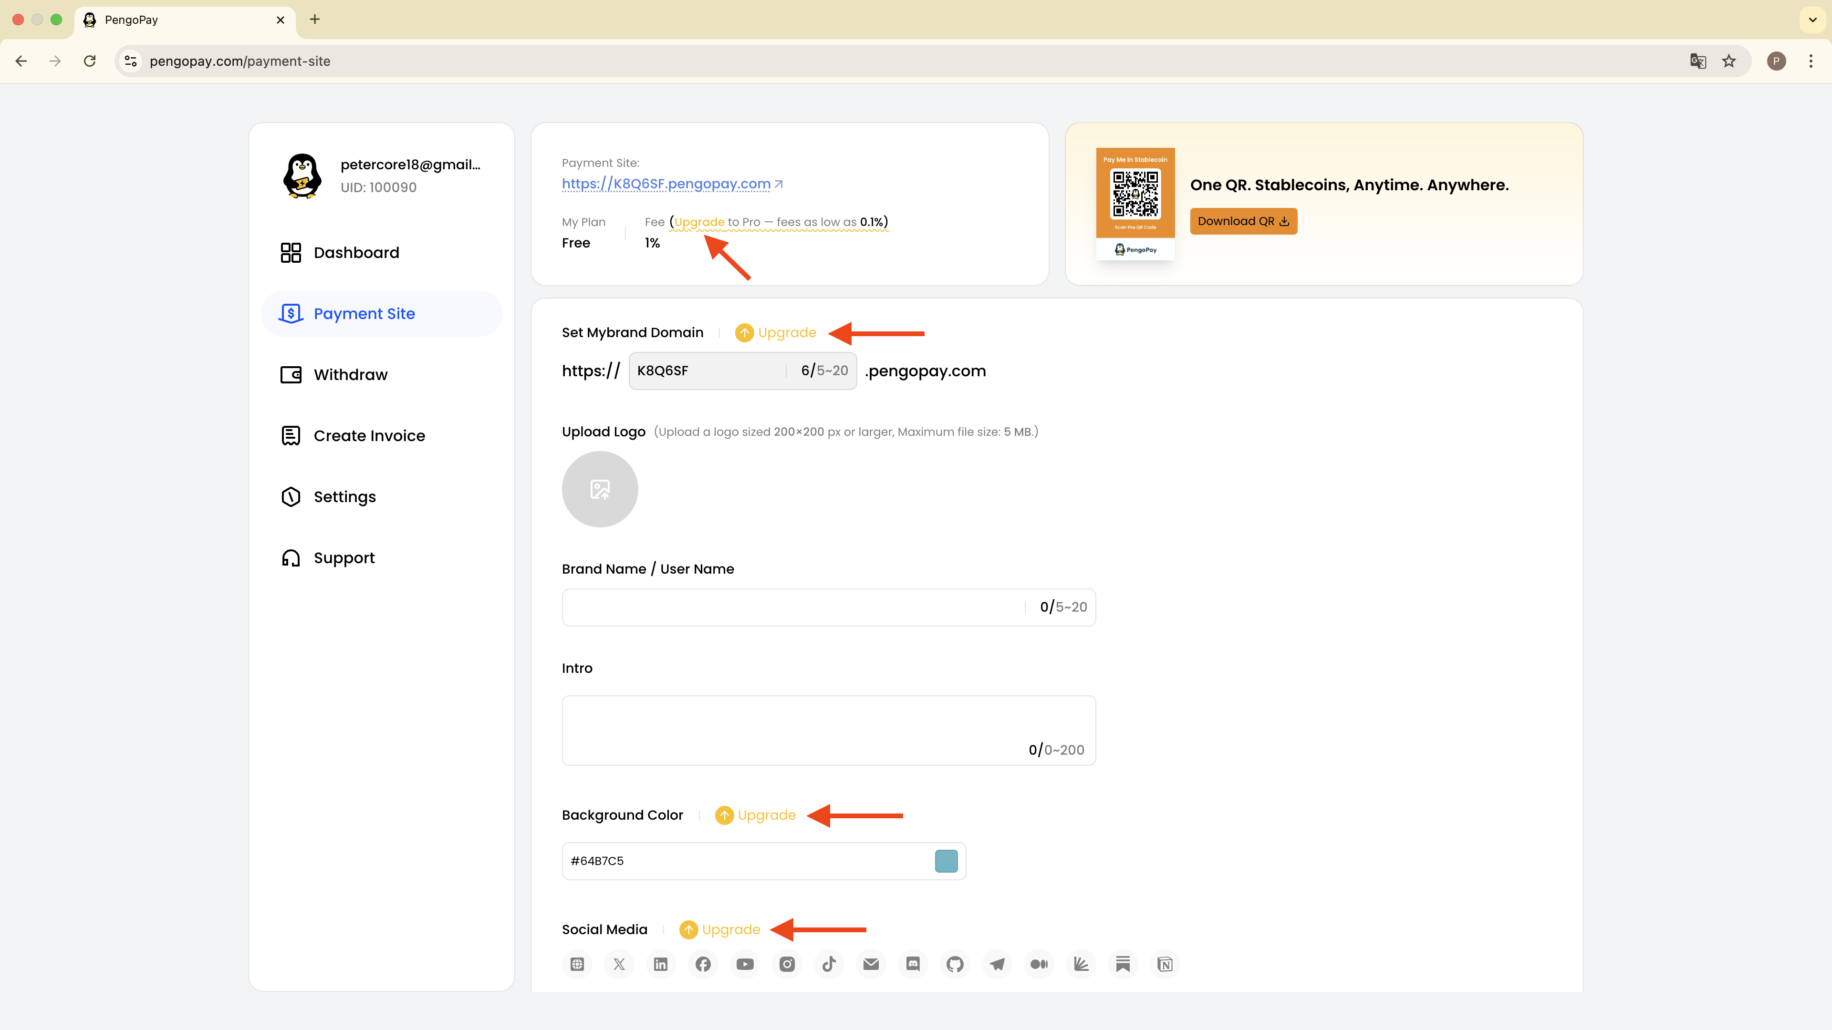Open Create Invoice from the sidebar
Screen dimensions: 1832x1030
368,436
